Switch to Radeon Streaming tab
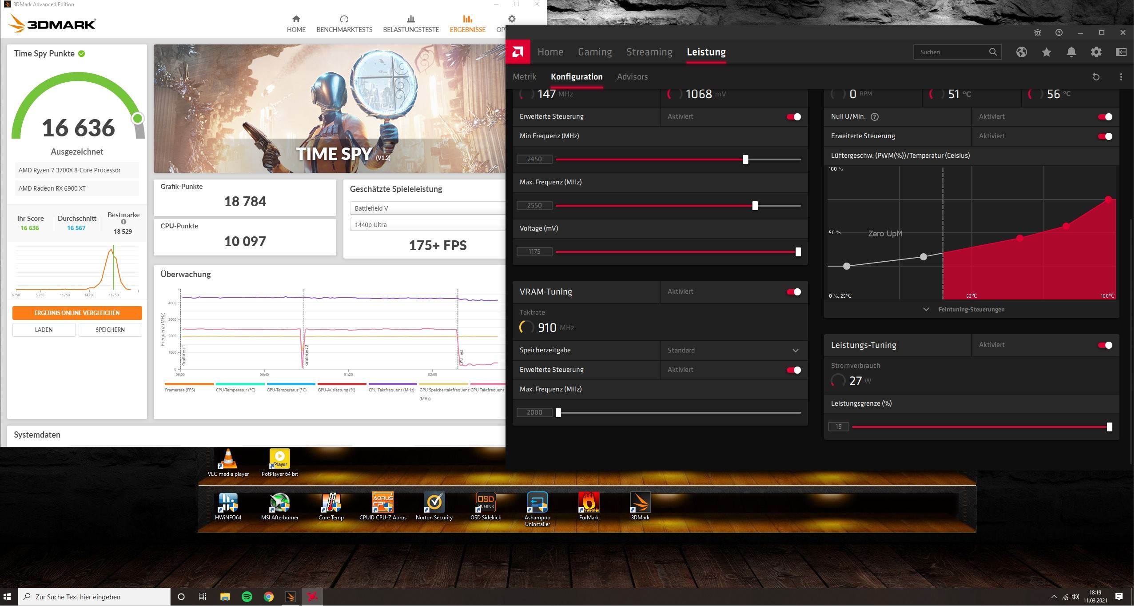This screenshot has width=1135, height=606. coord(649,52)
